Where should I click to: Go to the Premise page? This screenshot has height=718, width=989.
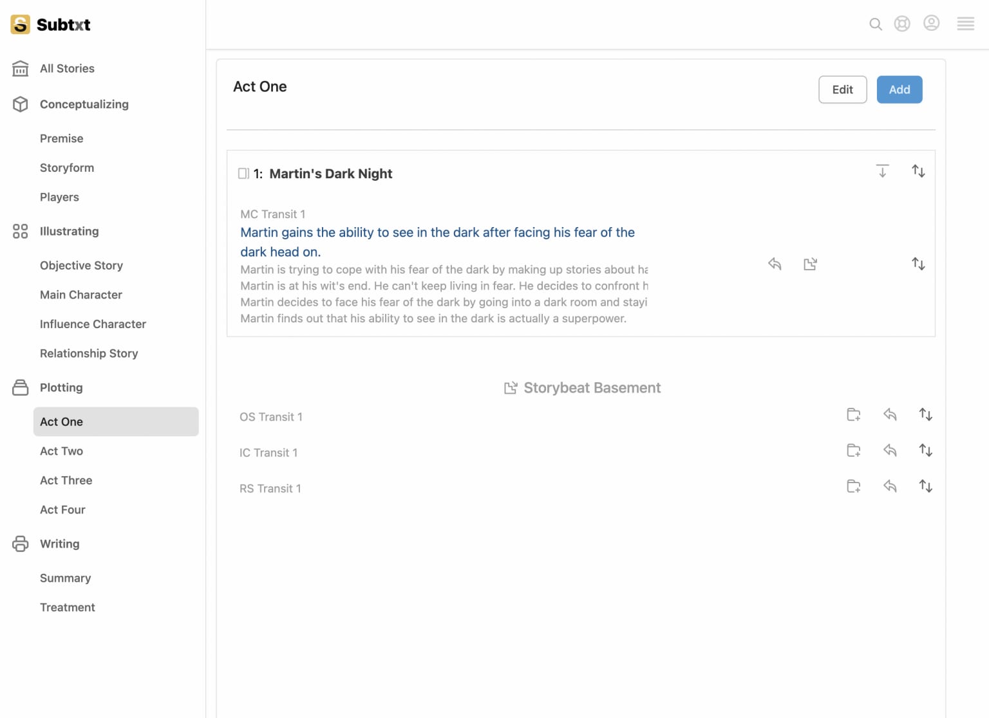point(62,138)
